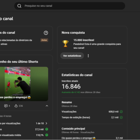This screenshot has height=140, width=140.
Task: Click the 'Visualizações' summary row label
Action: [x=69, y=112]
